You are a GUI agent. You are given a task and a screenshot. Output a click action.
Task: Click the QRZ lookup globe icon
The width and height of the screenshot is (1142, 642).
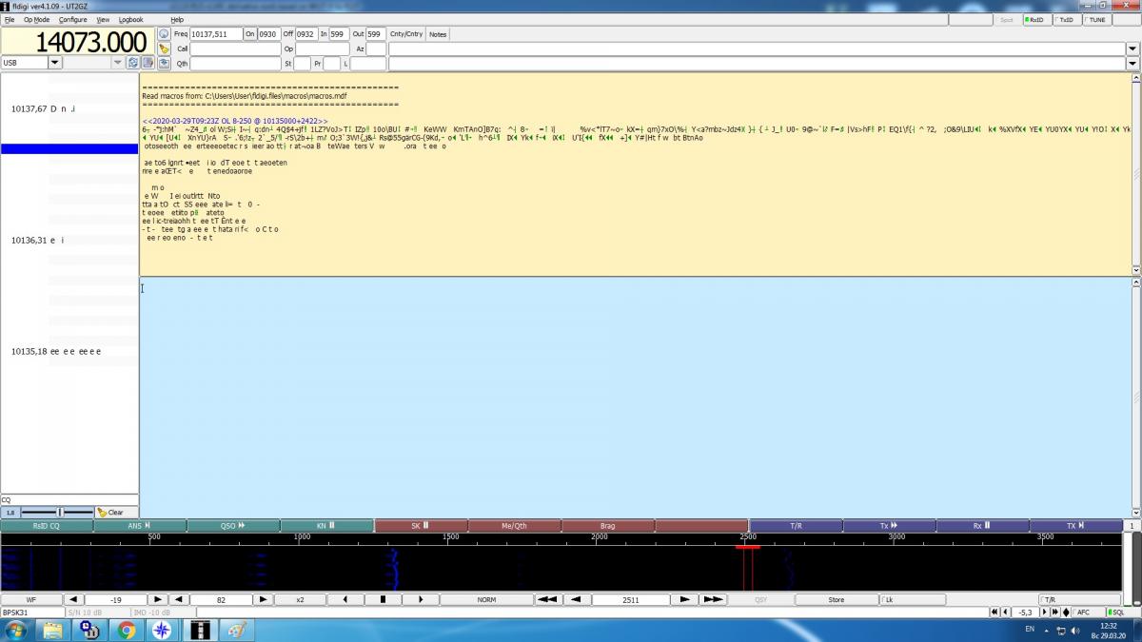pyautogui.click(x=164, y=33)
